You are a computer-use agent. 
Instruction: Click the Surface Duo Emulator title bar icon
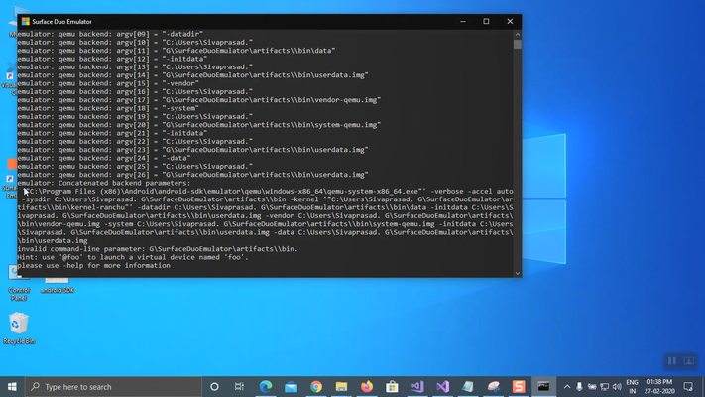point(26,21)
